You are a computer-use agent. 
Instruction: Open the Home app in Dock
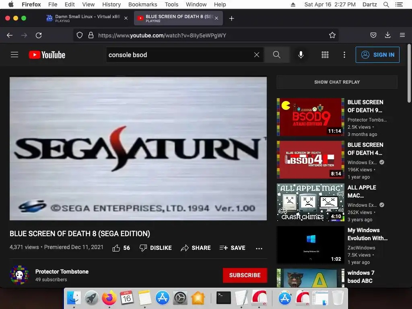click(x=198, y=298)
